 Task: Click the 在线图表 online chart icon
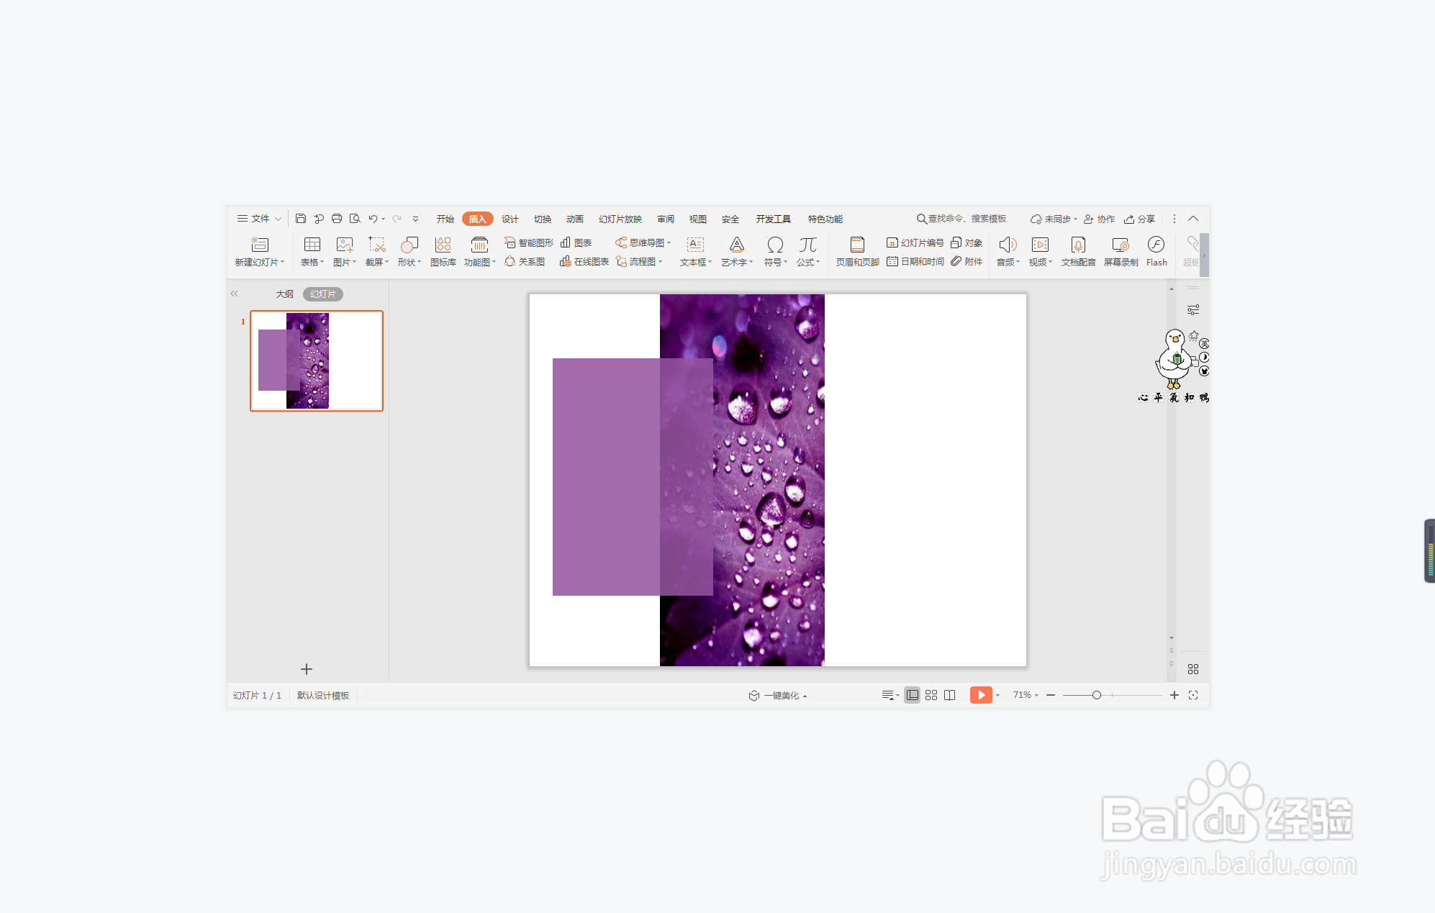click(584, 262)
